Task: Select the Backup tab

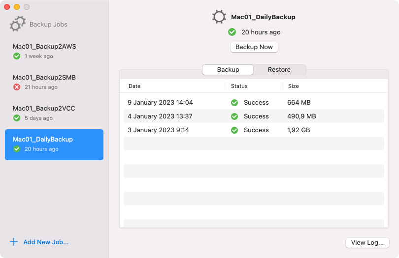Action: 228,70
